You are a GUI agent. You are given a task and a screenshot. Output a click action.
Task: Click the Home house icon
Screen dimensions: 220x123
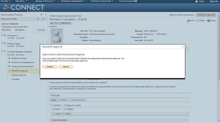coord(196,1)
